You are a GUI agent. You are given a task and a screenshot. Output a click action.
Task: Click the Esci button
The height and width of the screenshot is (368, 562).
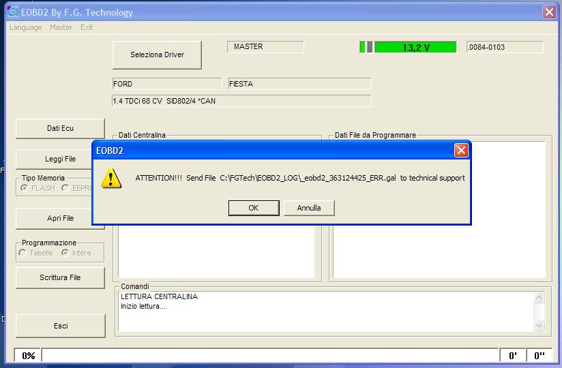(61, 326)
